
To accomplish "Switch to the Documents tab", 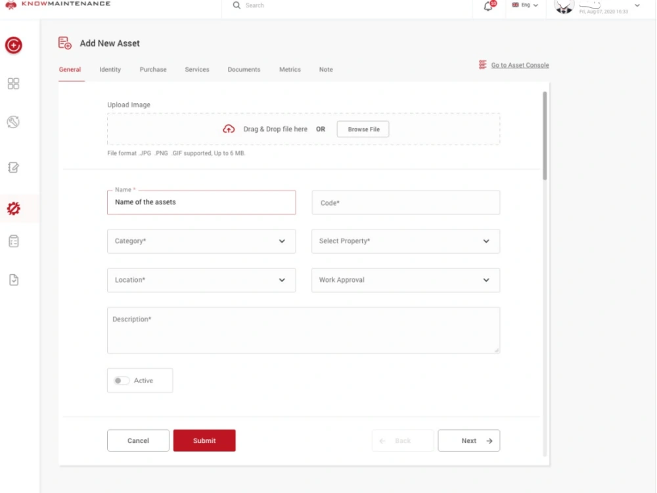I will [x=244, y=70].
